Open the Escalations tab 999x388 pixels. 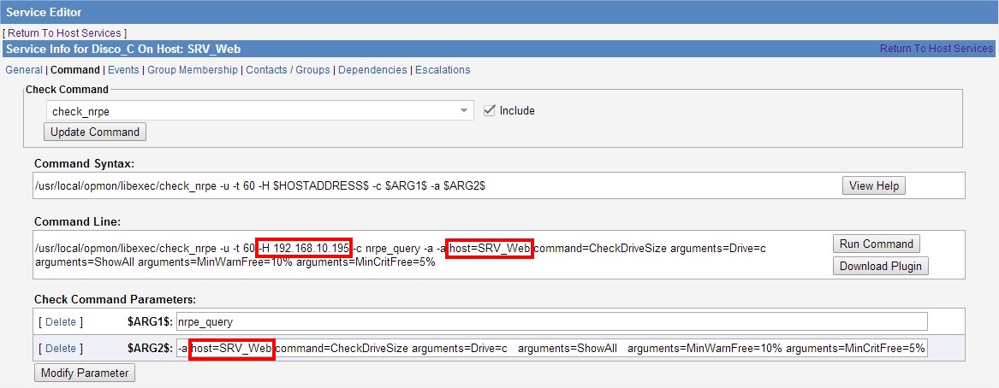[443, 70]
